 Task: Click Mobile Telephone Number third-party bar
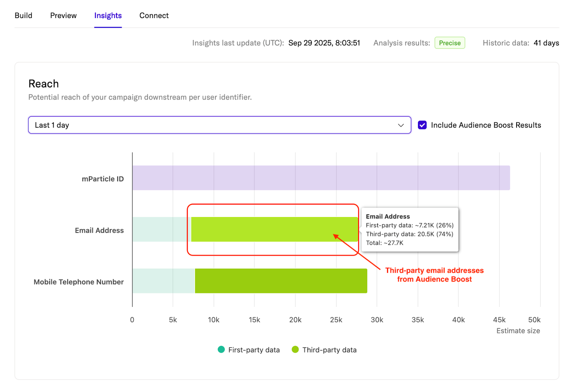(x=281, y=281)
